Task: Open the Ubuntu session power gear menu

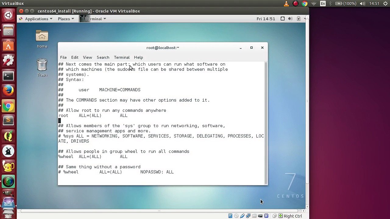Action: (x=385, y=4)
